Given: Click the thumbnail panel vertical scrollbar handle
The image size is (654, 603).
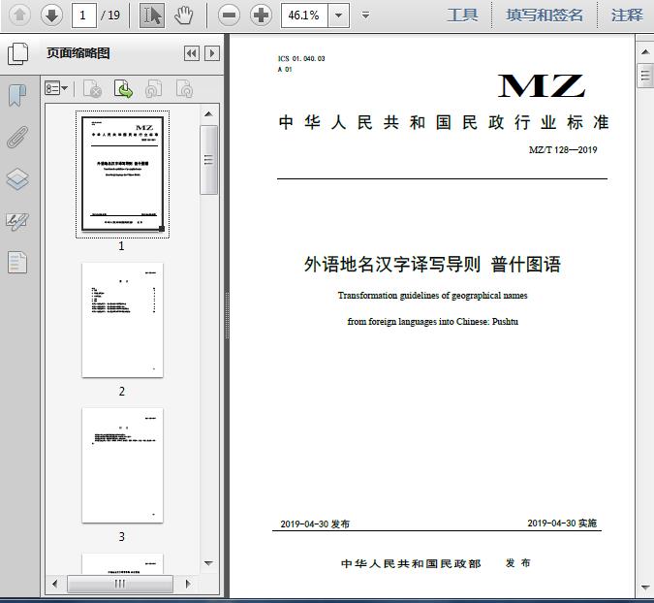Looking at the screenshot, I should click(x=208, y=159).
